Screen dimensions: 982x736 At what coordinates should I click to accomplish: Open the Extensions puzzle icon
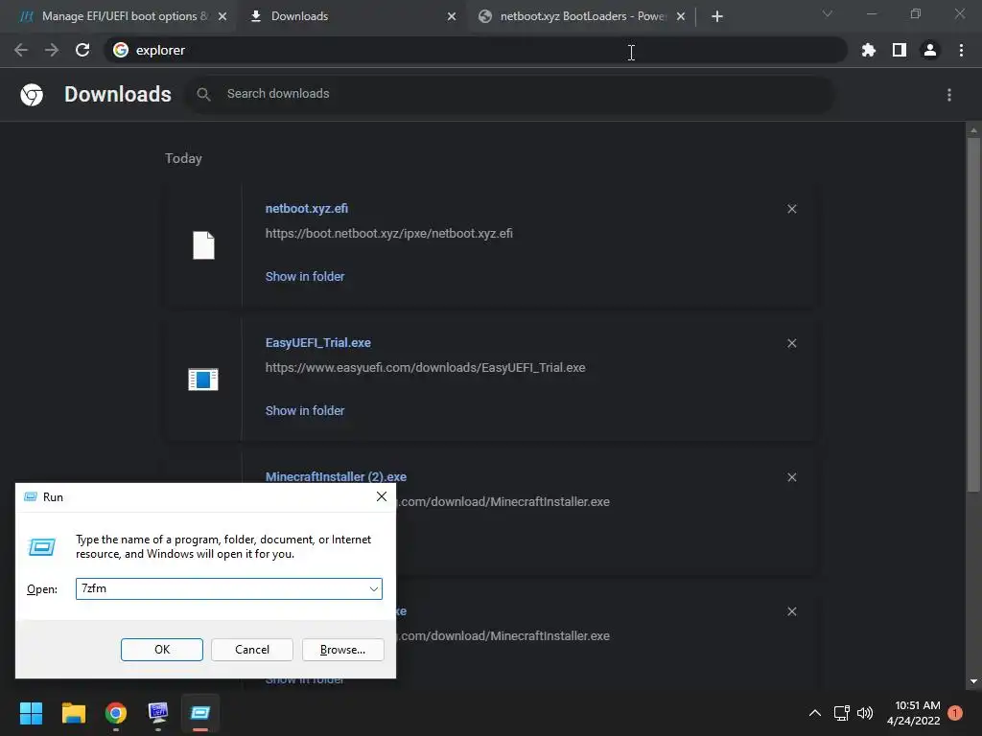tap(868, 50)
